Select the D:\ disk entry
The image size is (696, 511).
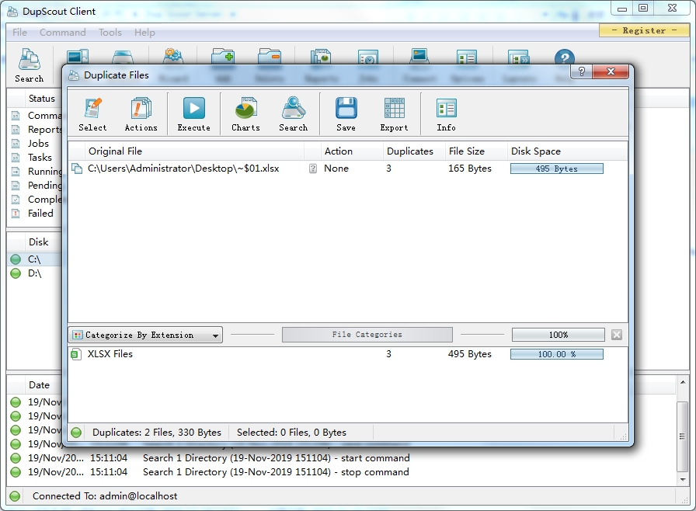34,273
